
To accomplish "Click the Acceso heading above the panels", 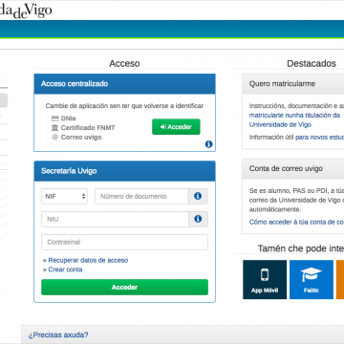I will coord(124,63).
